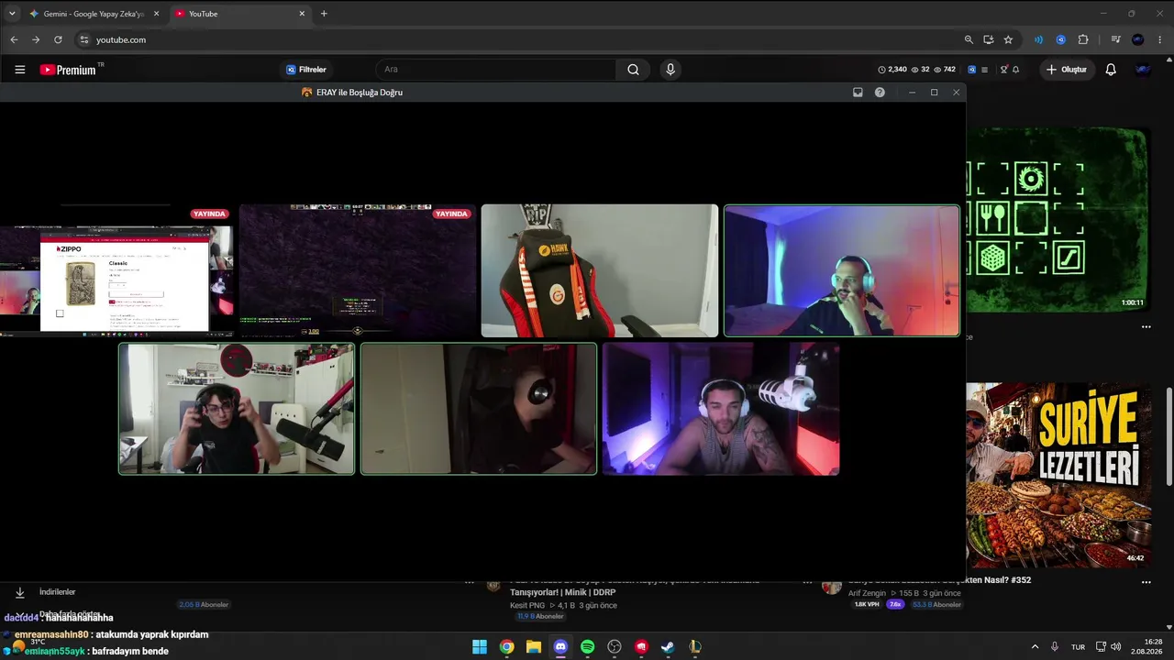Open the Filtreler extension button
Screen dimensions: 1174x660
[306, 70]
